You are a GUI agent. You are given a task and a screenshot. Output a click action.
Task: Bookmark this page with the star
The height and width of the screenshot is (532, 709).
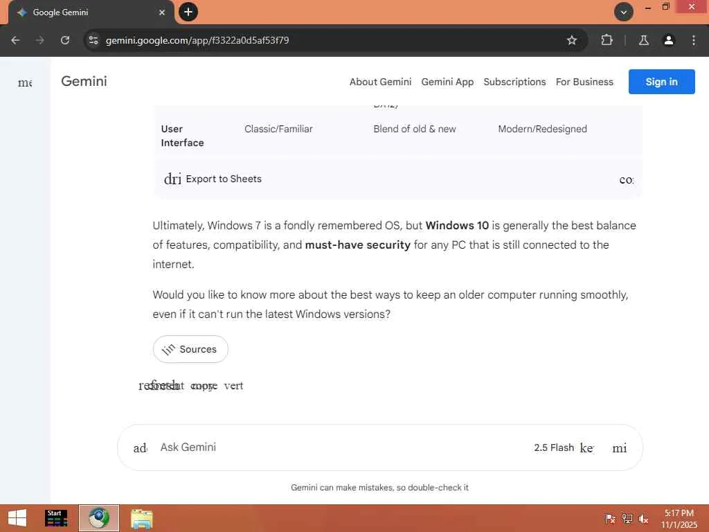coord(572,40)
